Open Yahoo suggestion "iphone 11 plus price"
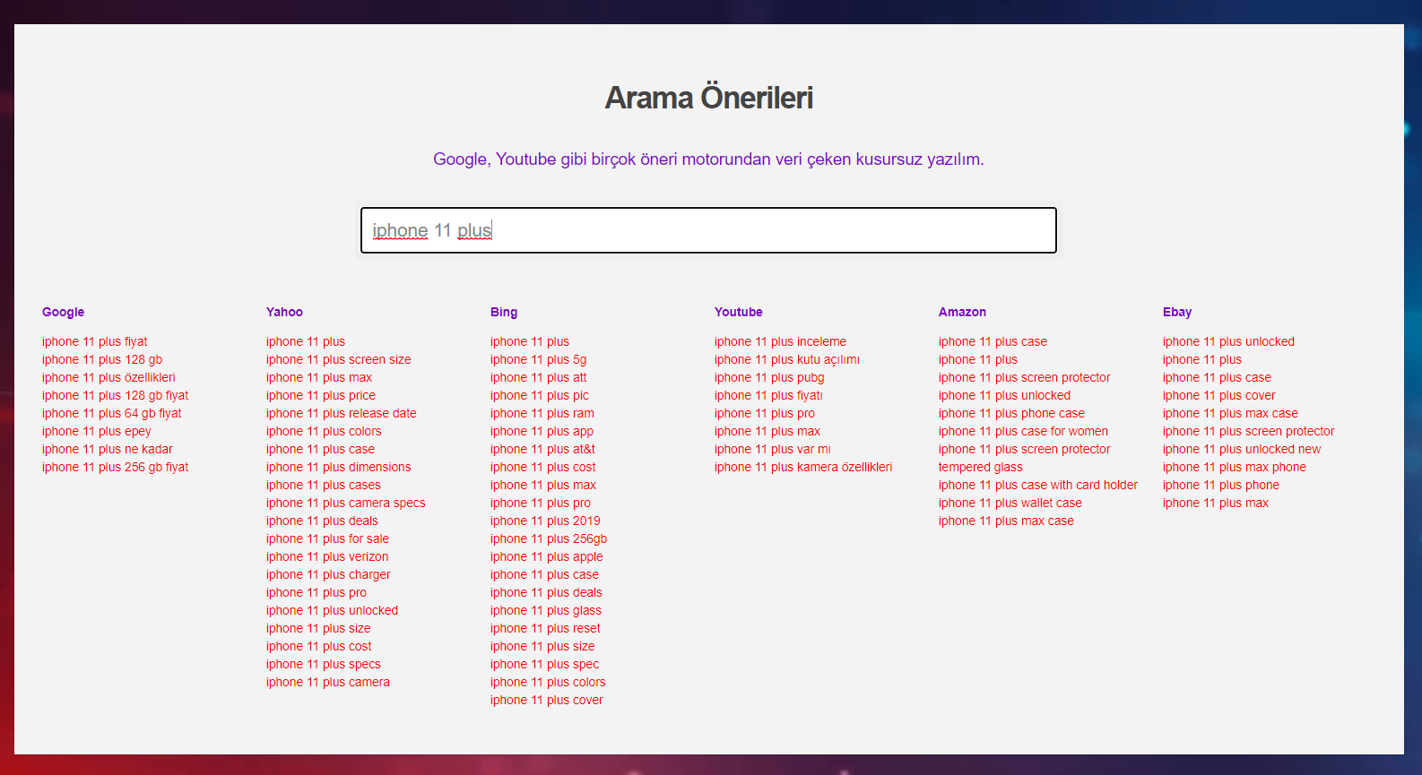Viewport: 1422px width, 775px height. [321, 395]
